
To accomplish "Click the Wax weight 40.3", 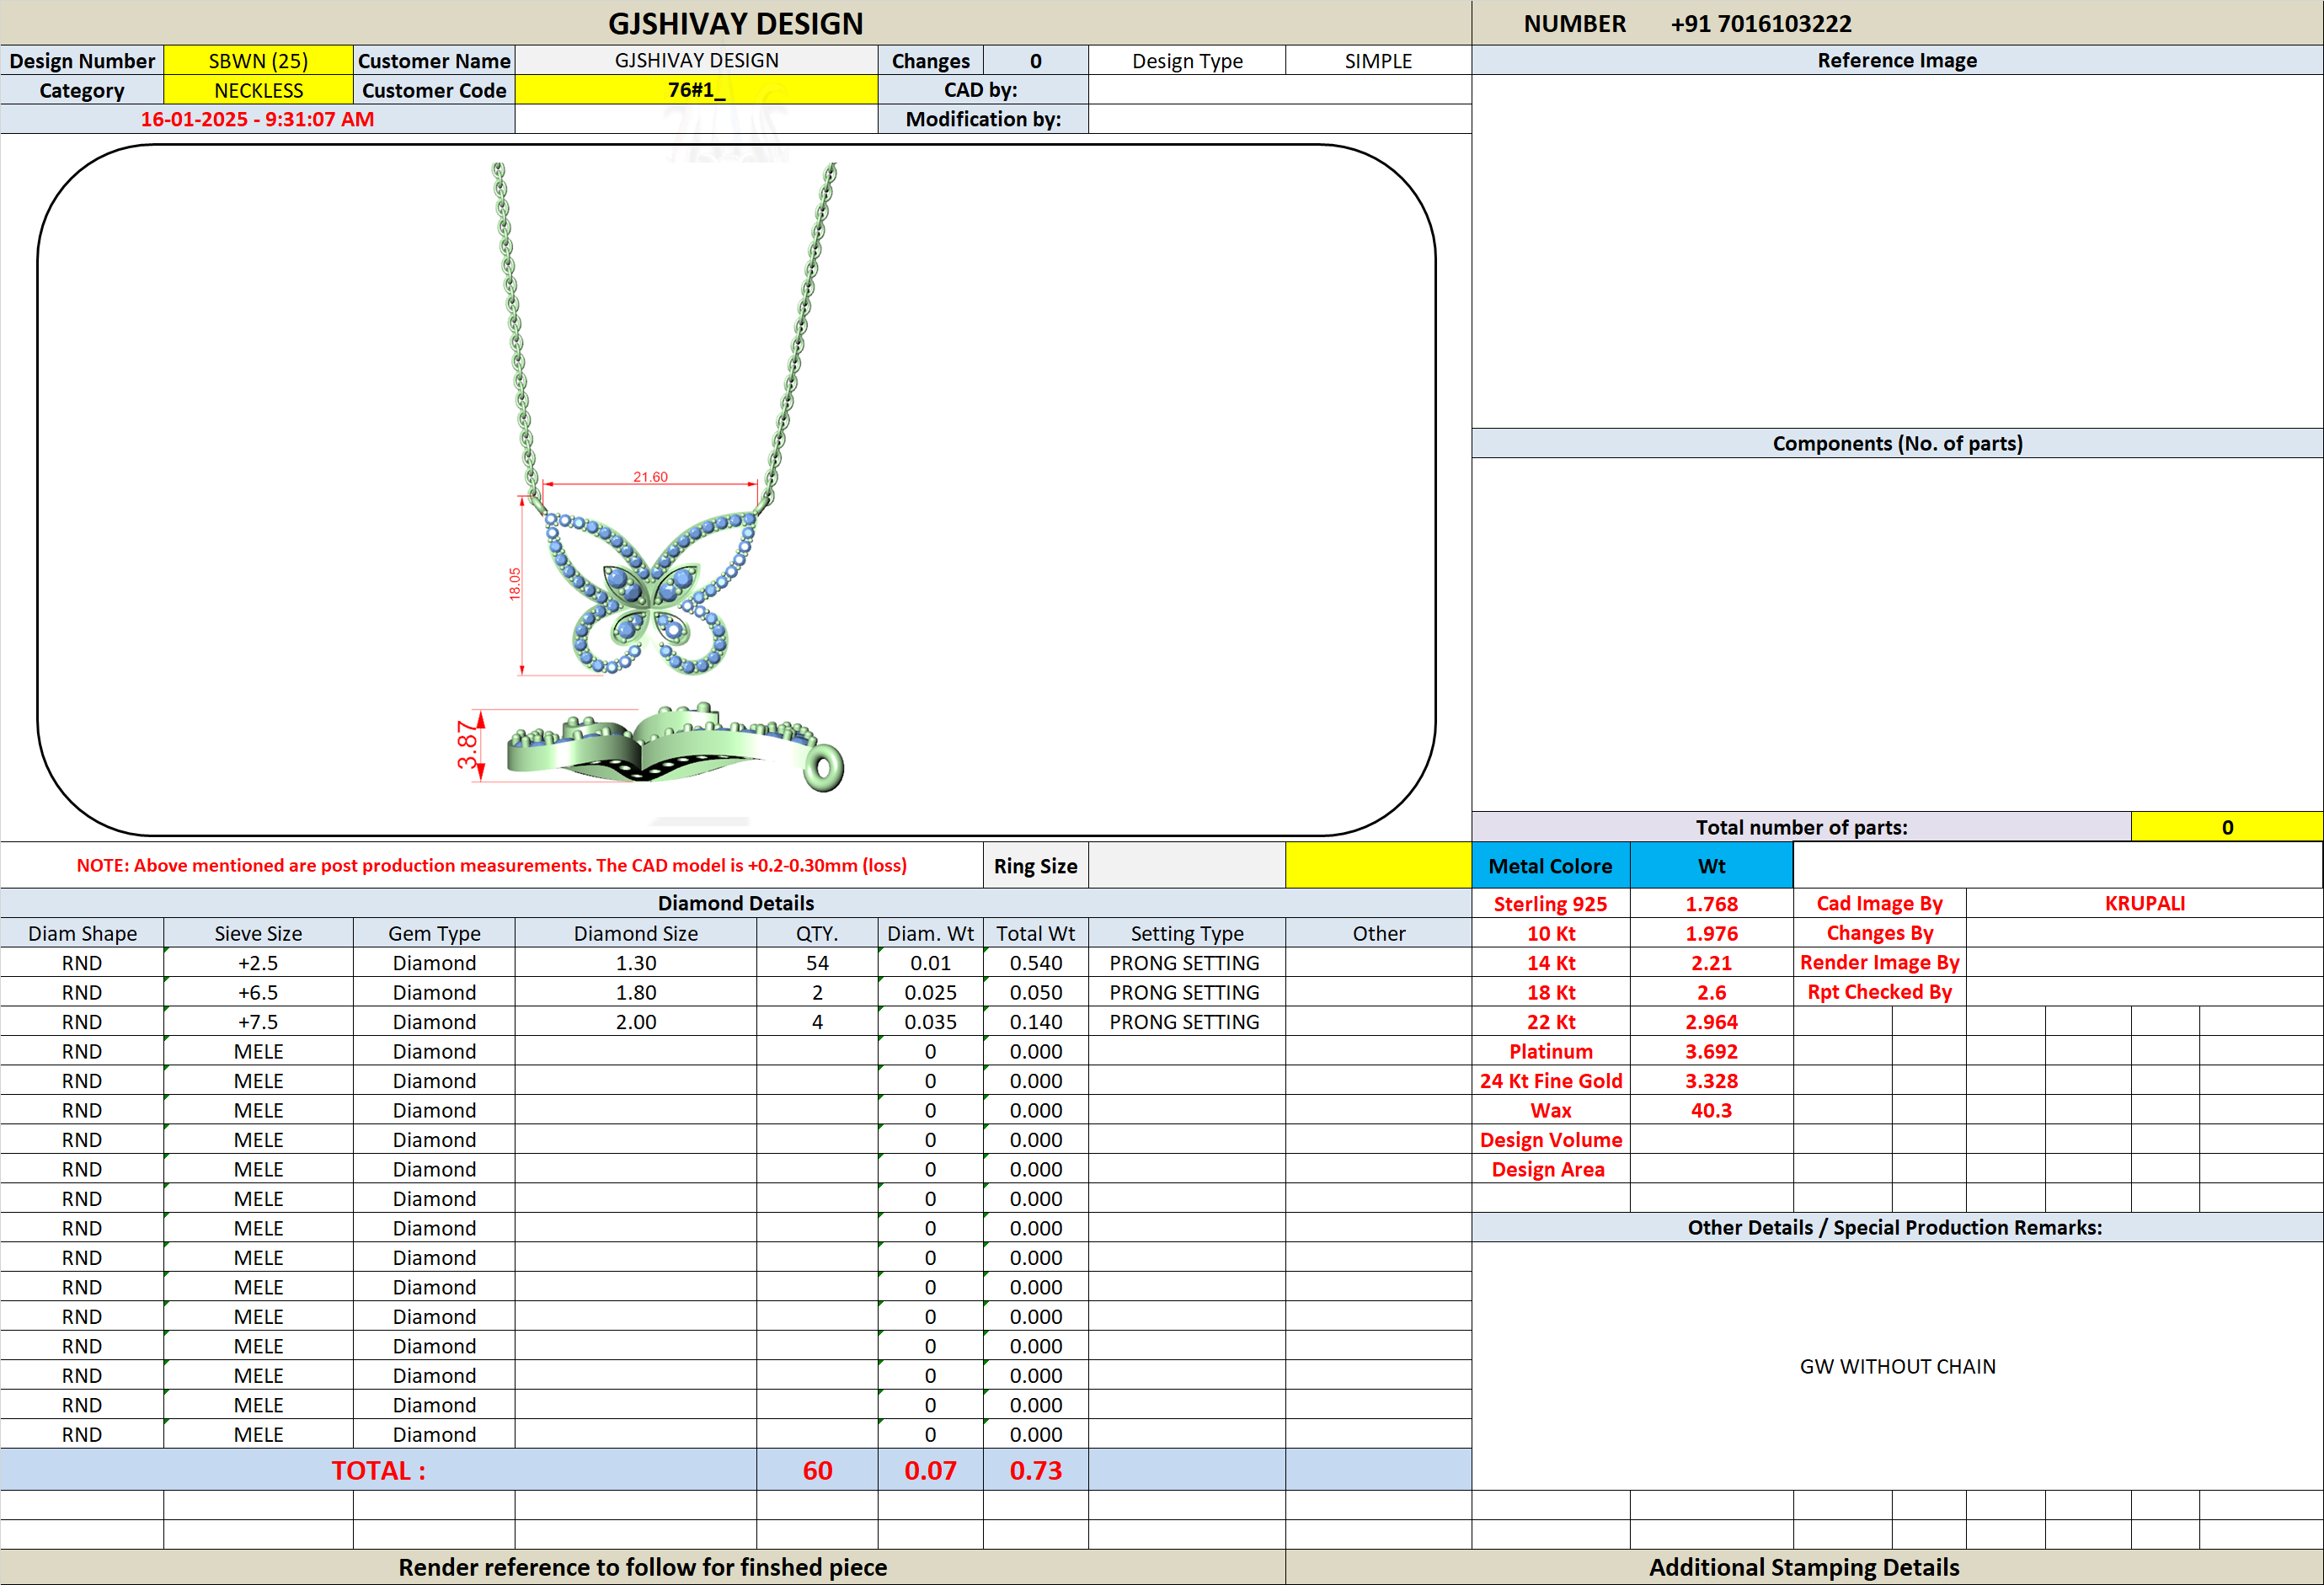I will (1711, 1110).
